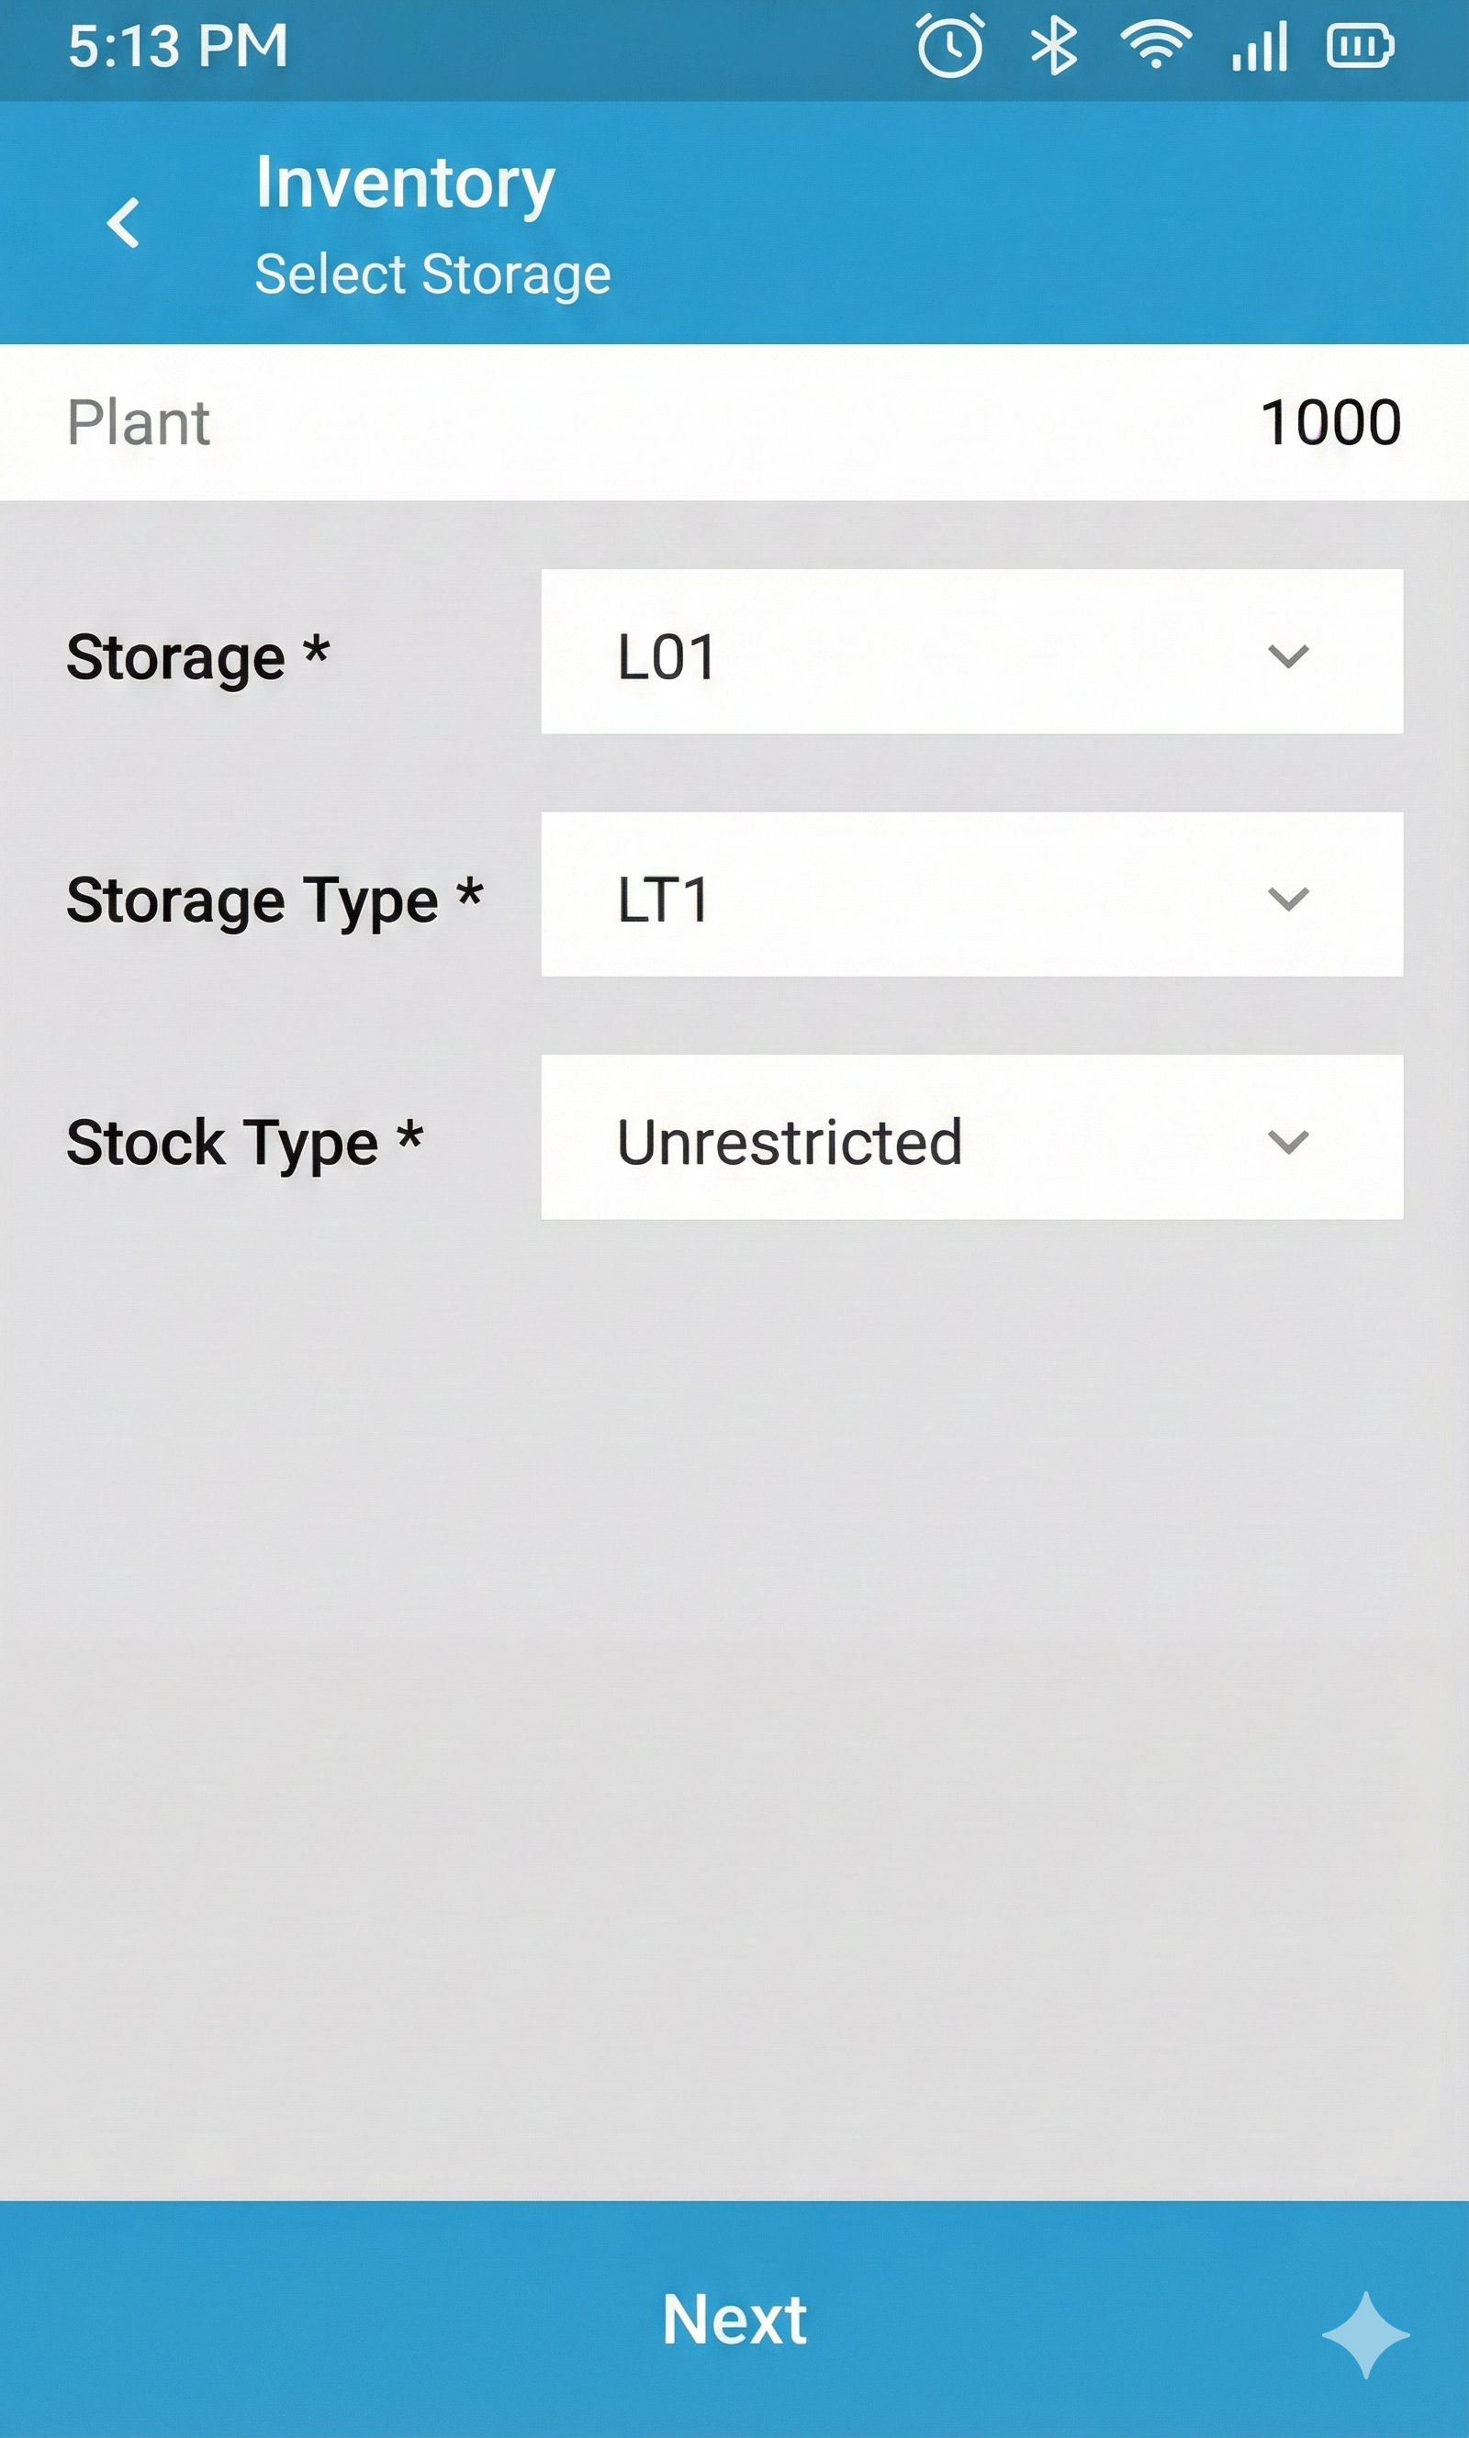1469x2438 pixels.
Task: Tap the Plant label
Action: (139, 422)
